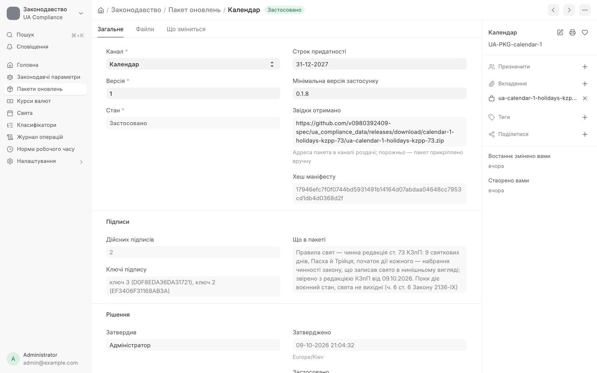Open Administrator user profile at bottom

[45, 359]
